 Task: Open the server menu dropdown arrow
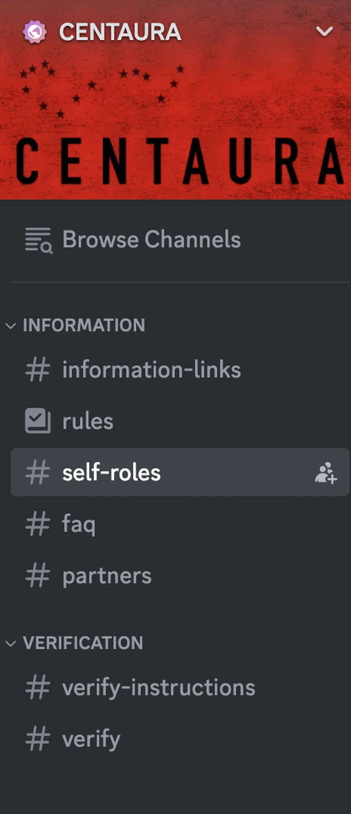pos(324,32)
